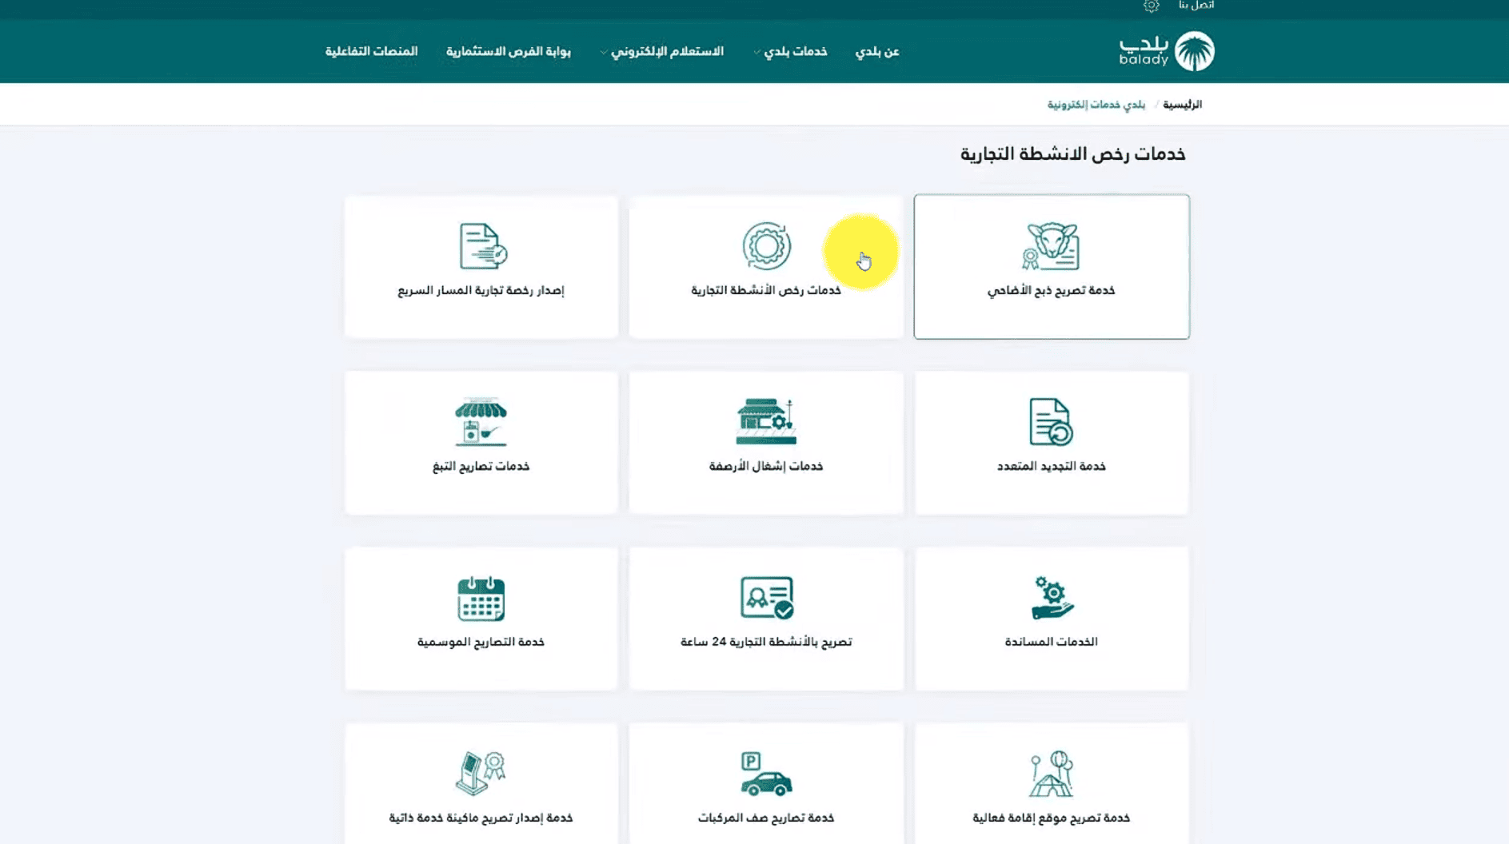Image resolution: width=1509 pixels, height=844 pixels.
Task: Click the certificate checkmark icon
Action: (767, 598)
